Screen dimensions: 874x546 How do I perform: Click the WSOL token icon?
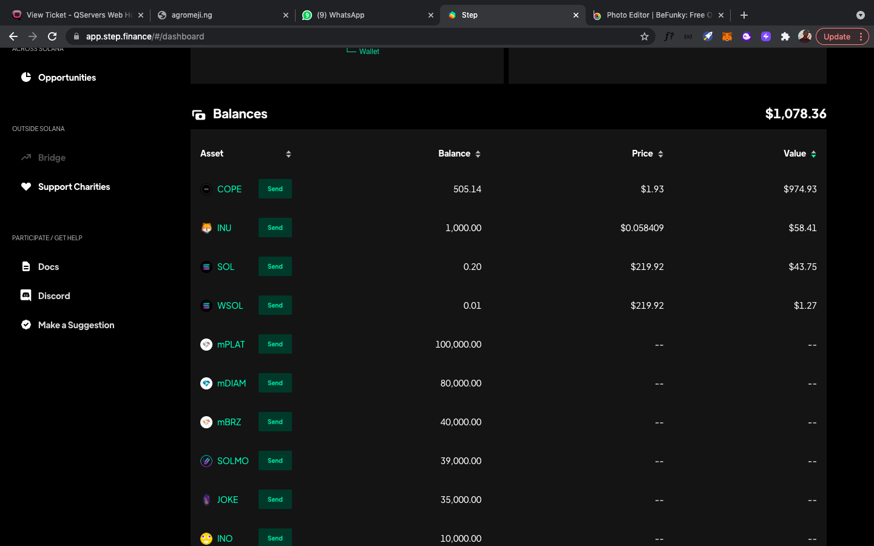(206, 306)
